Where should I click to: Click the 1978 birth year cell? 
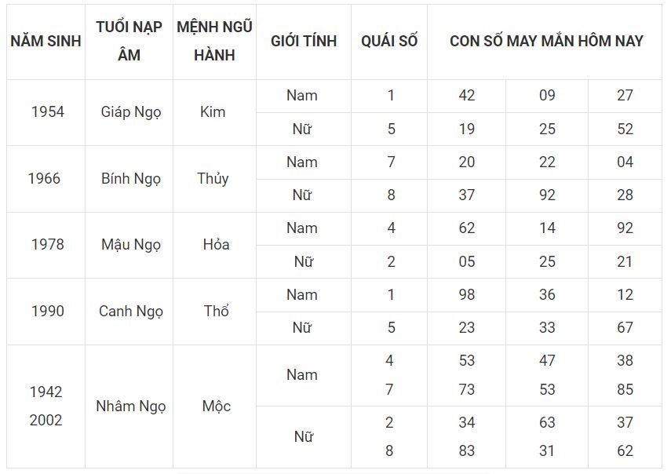click(47, 244)
